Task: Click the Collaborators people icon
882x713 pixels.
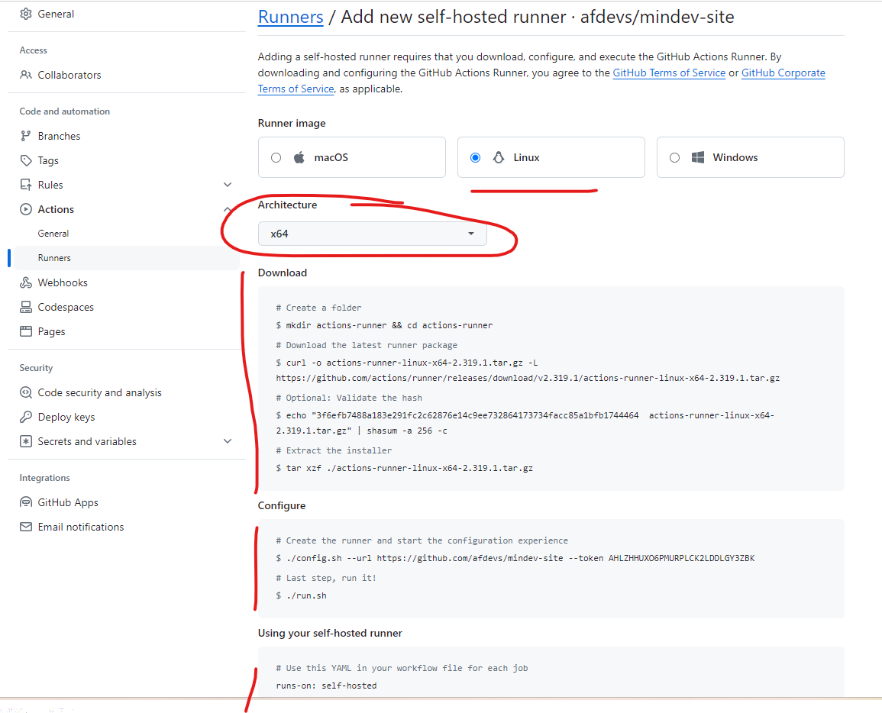Action: [x=26, y=75]
